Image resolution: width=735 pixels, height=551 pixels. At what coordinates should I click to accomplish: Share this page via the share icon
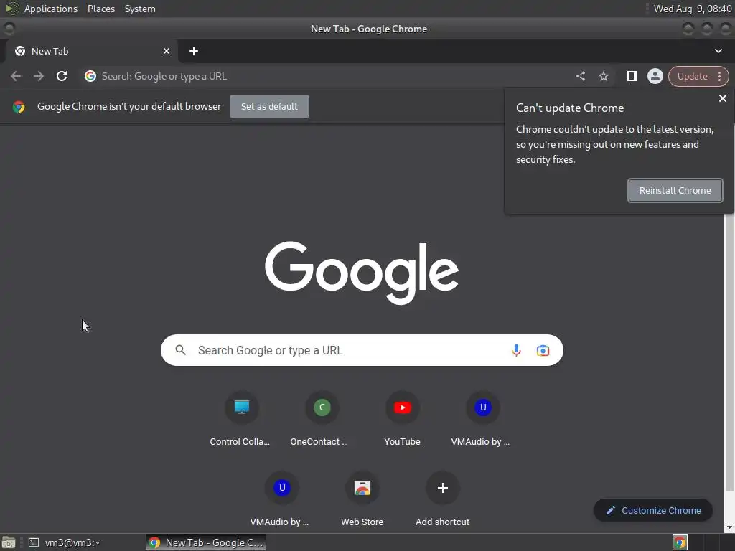point(580,76)
